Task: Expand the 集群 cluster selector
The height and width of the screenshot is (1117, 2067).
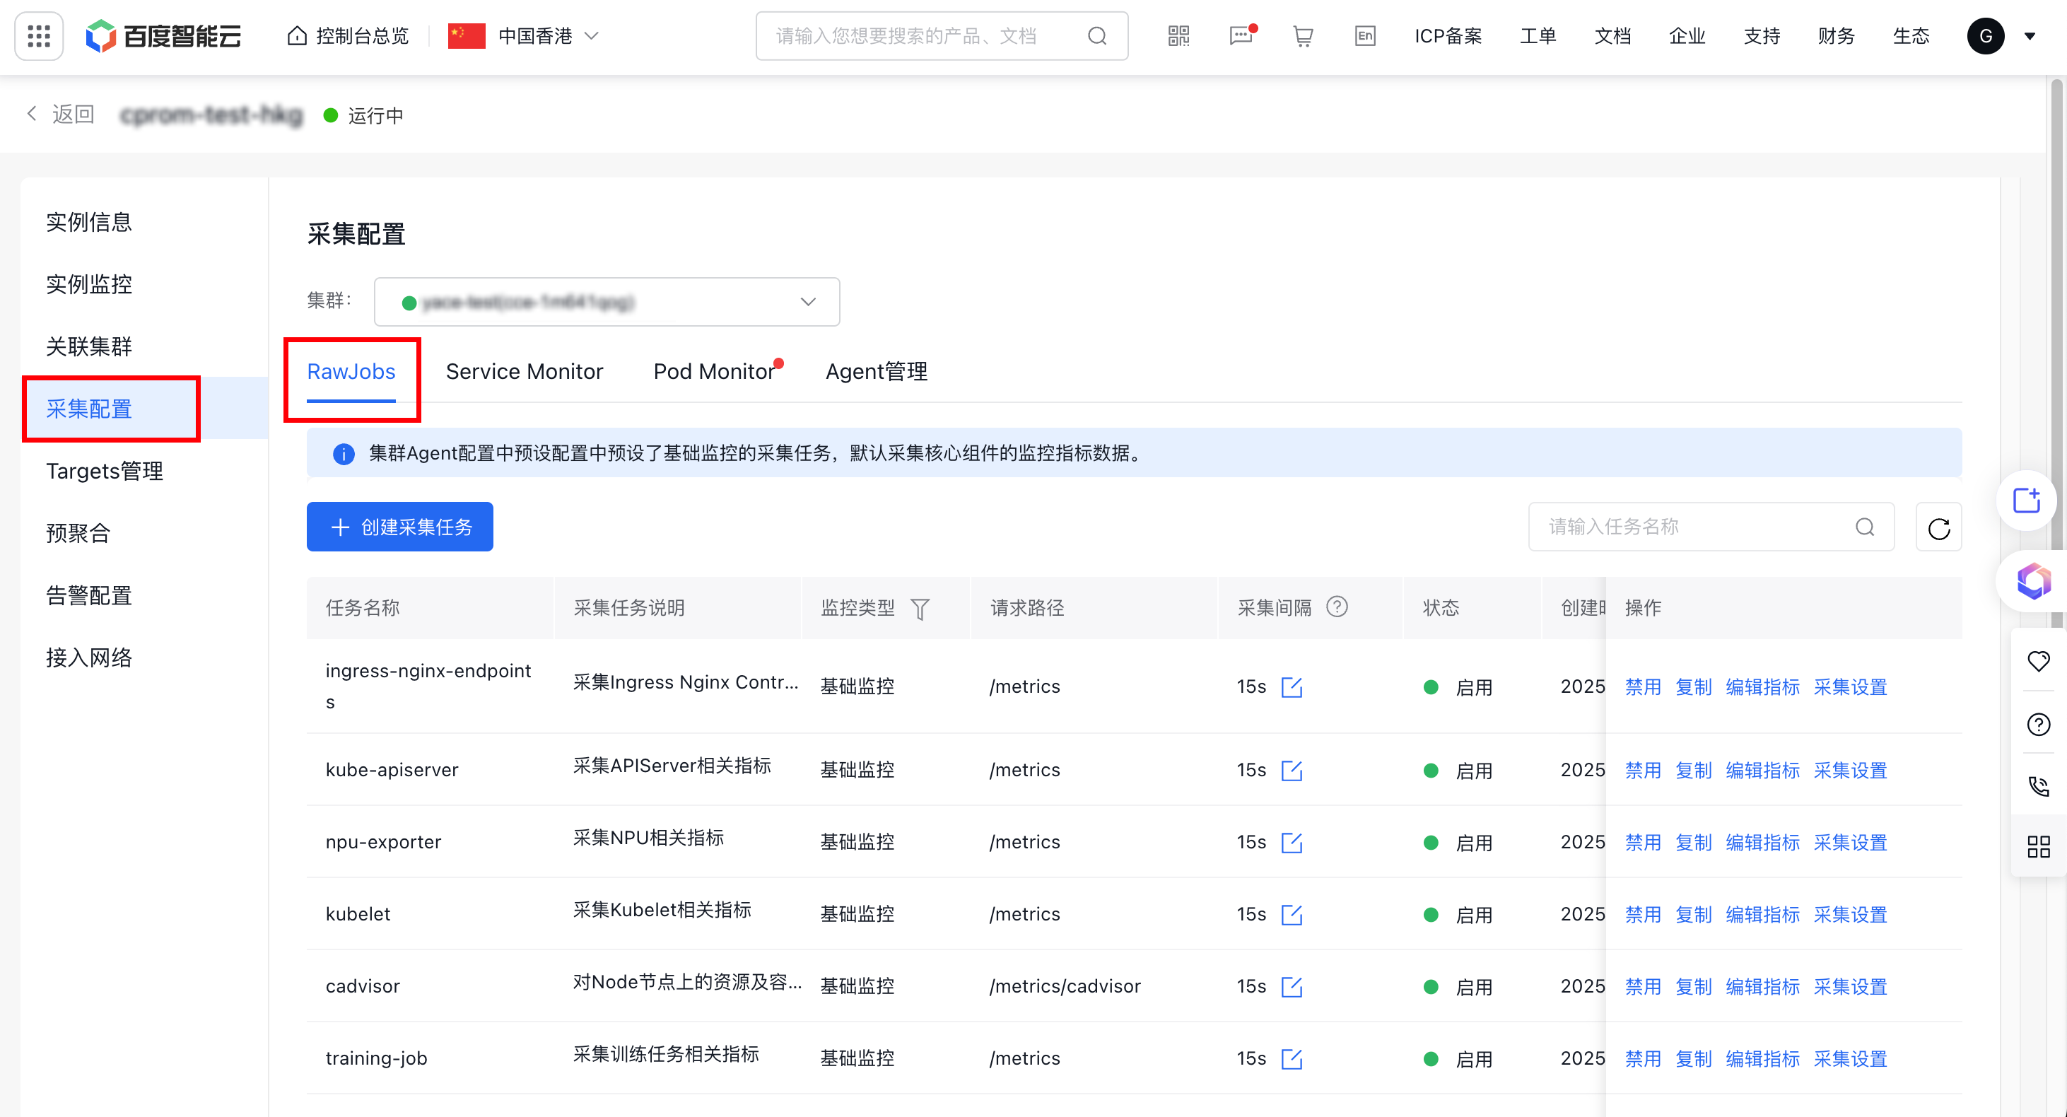Action: click(607, 302)
